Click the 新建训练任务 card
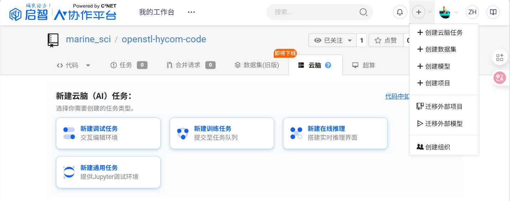This screenshot has width=510, height=201. (x=222, y=133)
